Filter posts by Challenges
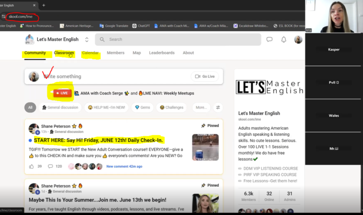This screenshot has height=215, width=363. [171, 107]
